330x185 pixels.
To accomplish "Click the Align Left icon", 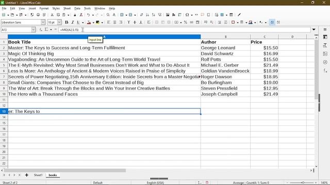I will 109,22.
